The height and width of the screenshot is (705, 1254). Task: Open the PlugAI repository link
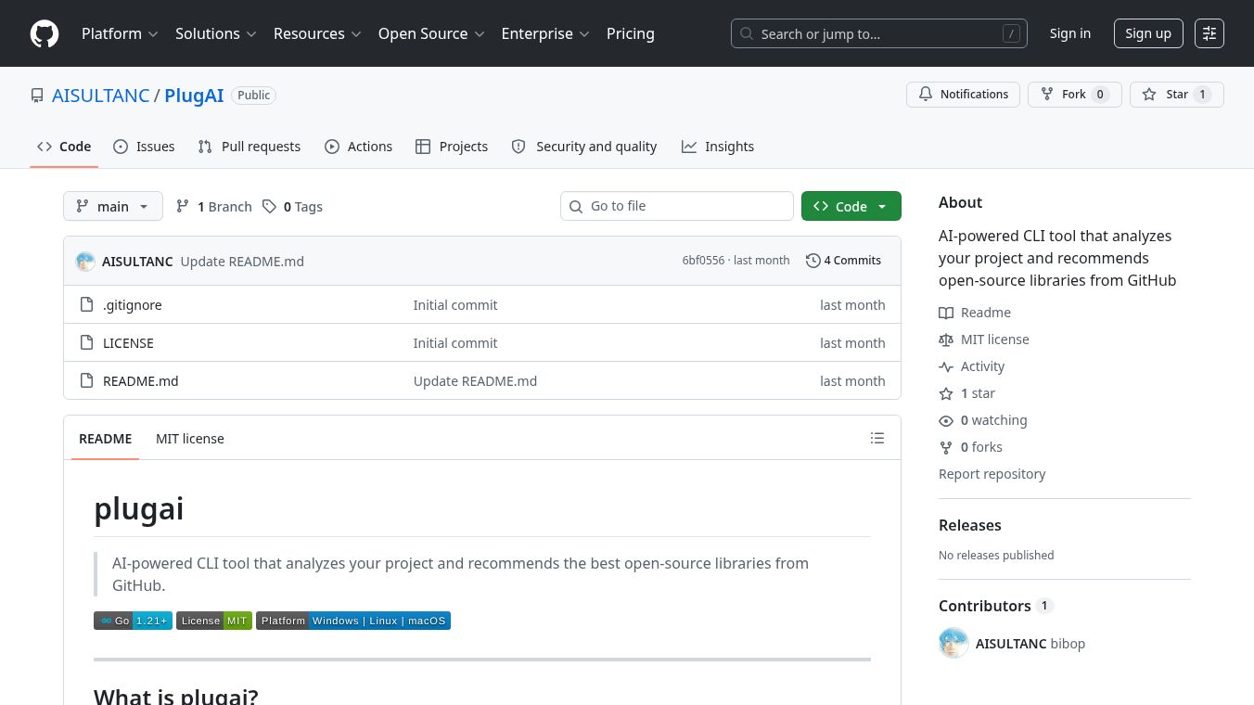(194, 95)
